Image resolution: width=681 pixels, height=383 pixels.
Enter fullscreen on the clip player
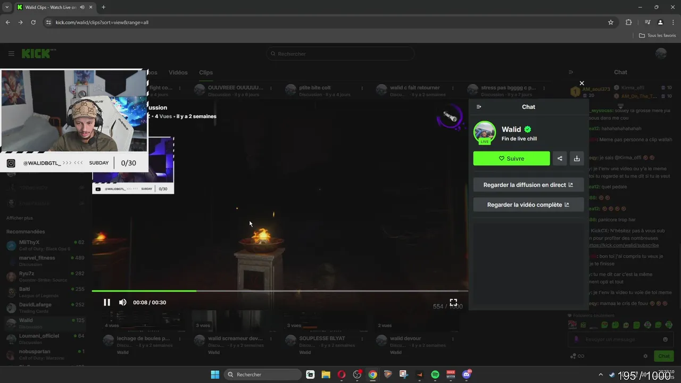coord(453,302)
